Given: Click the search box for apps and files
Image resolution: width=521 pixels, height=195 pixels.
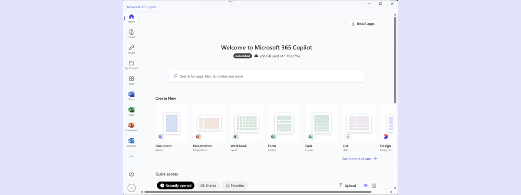Looking at the screenshot, I should click(x=267, y=76).
